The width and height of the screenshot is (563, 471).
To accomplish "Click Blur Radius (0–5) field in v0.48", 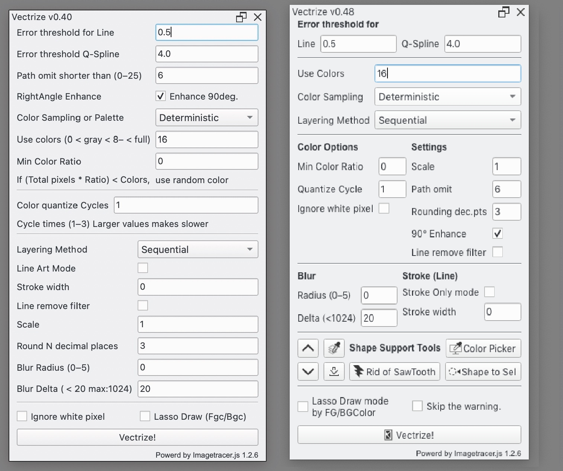I will [379, 295].
